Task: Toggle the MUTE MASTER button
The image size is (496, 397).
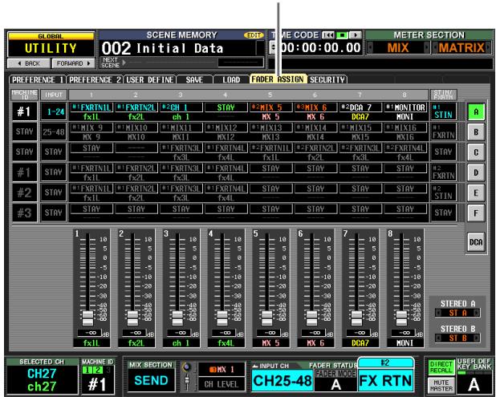Action: point(441,386)
